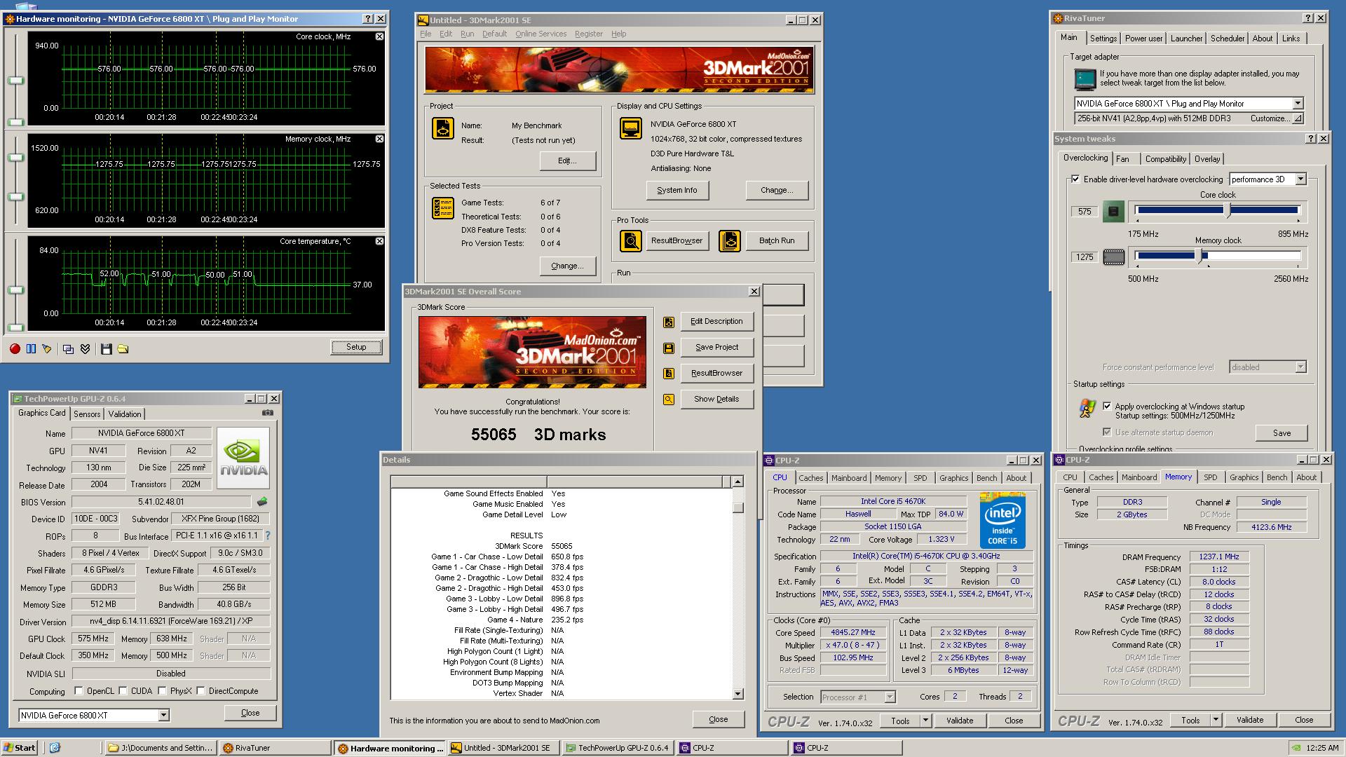1346x757 pixels.
Task: Close the Core clock graph pane
Action: (x=379, y=36)
